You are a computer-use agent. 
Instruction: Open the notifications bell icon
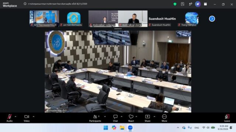click(231, 128)
